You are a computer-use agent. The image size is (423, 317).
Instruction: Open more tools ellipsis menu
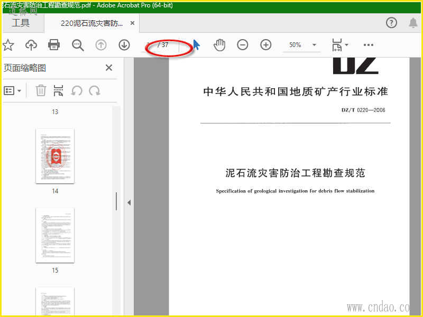click(x=368, y=45)
